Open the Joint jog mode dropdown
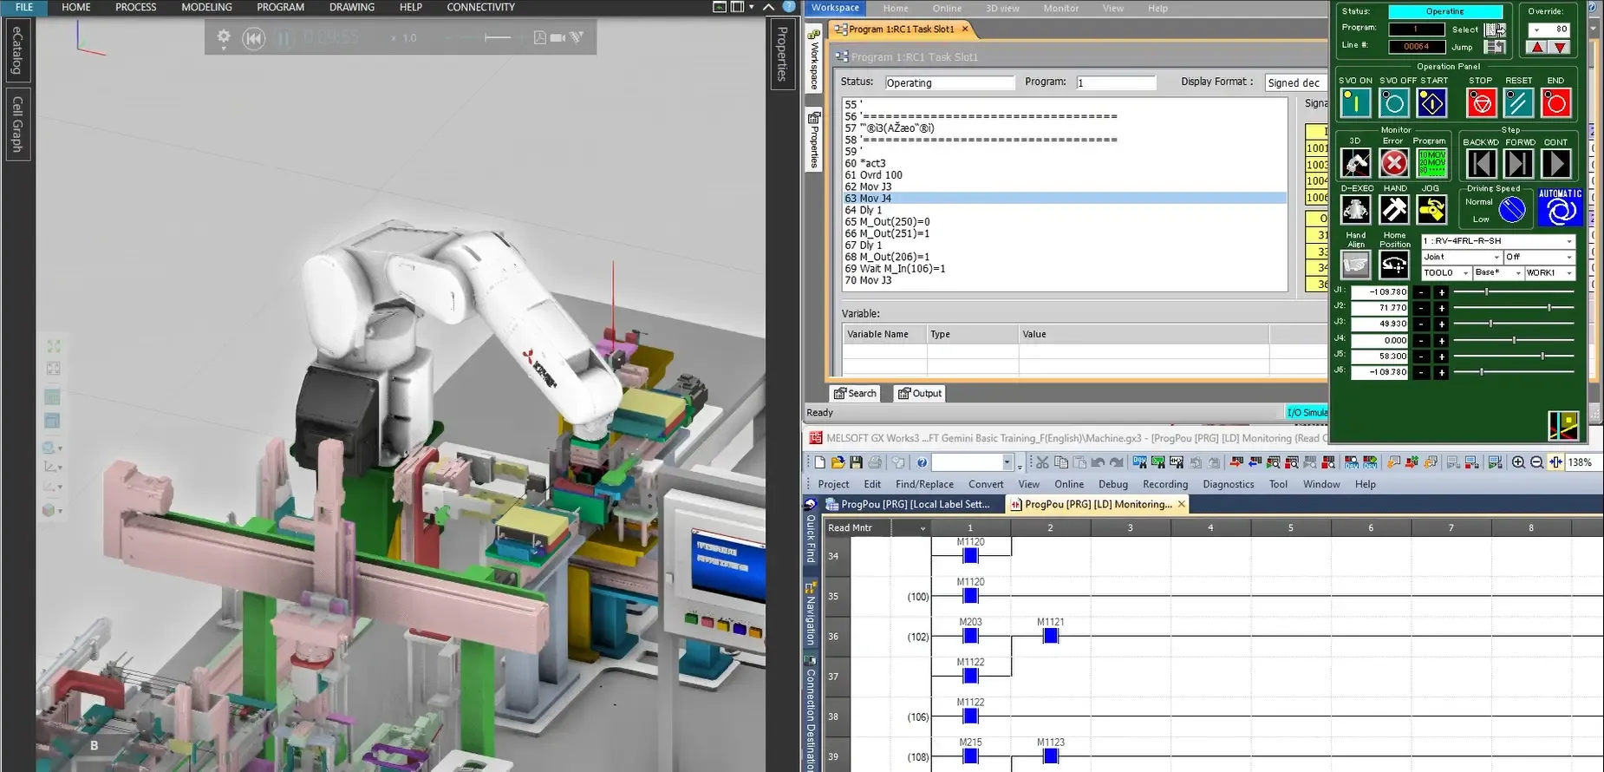This screenshot has width=1604, height=772. 1461,257
